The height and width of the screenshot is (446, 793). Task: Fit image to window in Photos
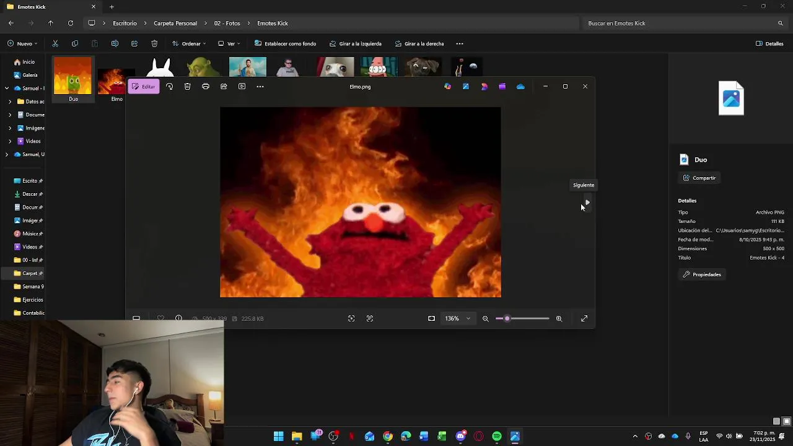(431, 318)
